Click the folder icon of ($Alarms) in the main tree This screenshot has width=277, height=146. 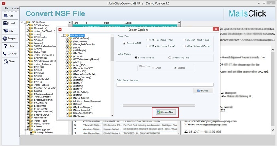click(x=31, y=91)
